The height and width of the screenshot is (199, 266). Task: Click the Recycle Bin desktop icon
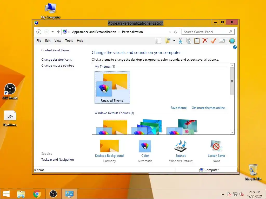[x=253, y=172]
